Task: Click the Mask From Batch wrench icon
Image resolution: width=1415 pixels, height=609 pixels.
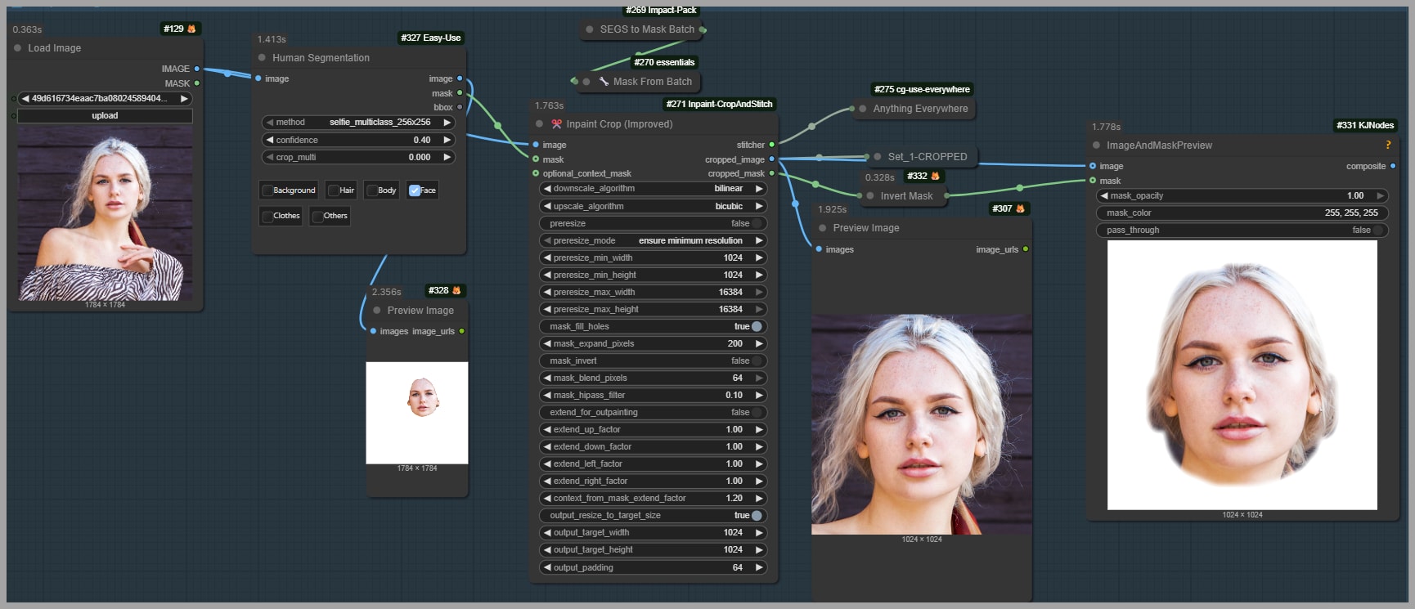Action: [604, 82]
